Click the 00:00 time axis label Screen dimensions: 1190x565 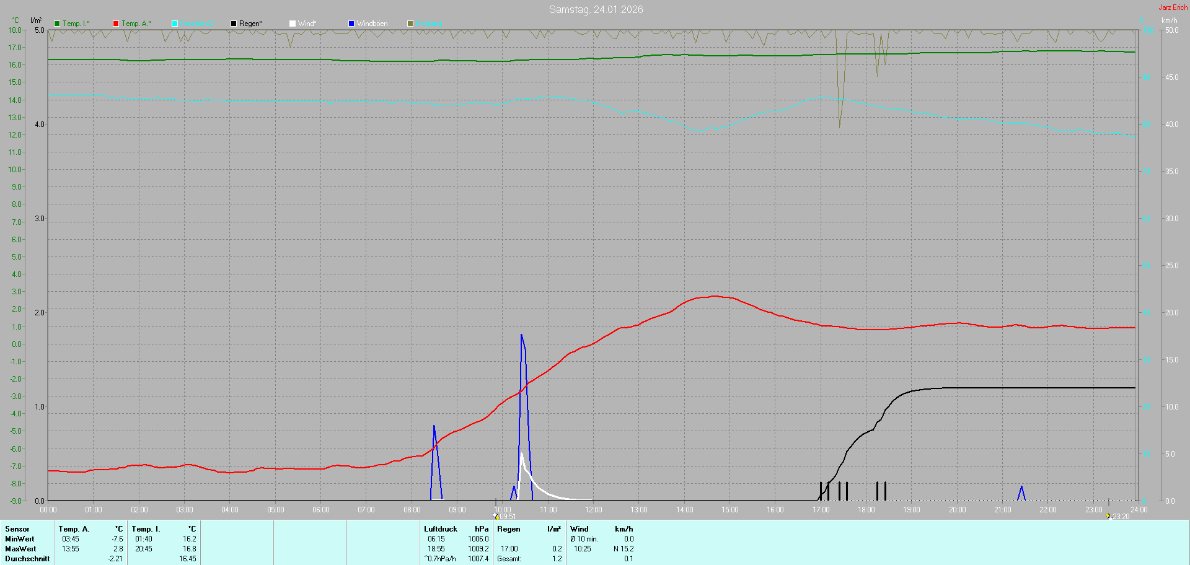point(48,510)
